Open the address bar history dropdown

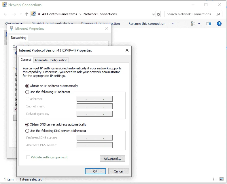tap(154, 14)
